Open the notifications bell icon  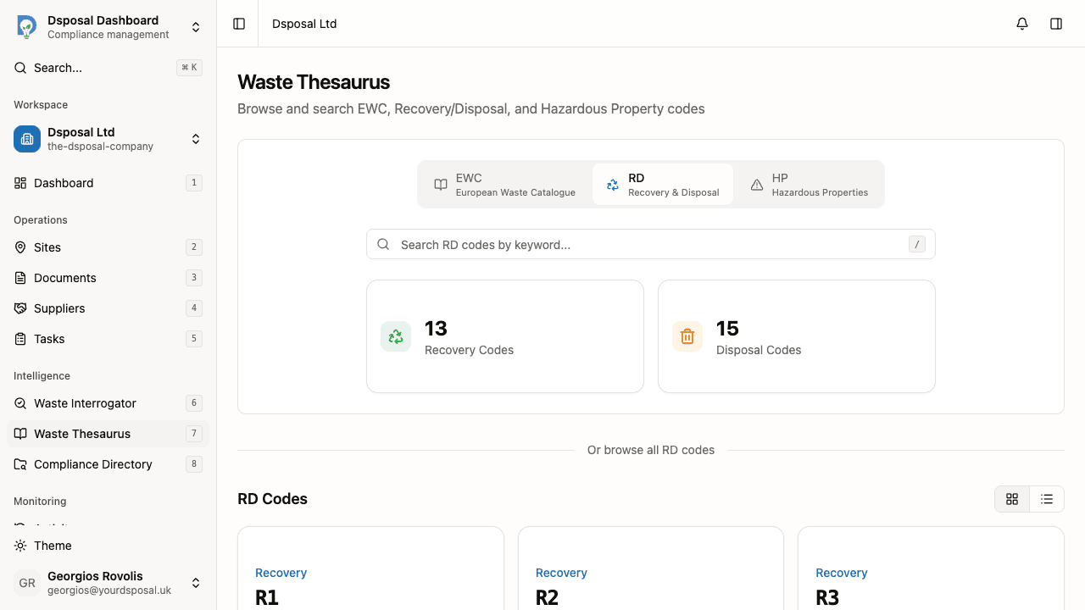pyautogui.click(x=1022, y=24)
